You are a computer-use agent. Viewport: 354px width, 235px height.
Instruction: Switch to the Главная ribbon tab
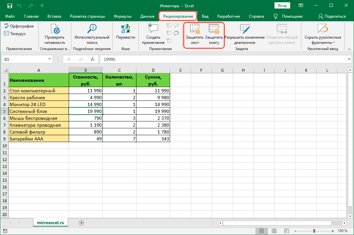point(31,16)
